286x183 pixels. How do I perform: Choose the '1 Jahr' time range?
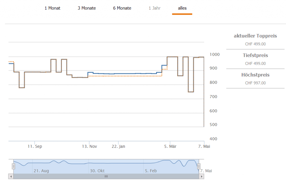(154, 8)
